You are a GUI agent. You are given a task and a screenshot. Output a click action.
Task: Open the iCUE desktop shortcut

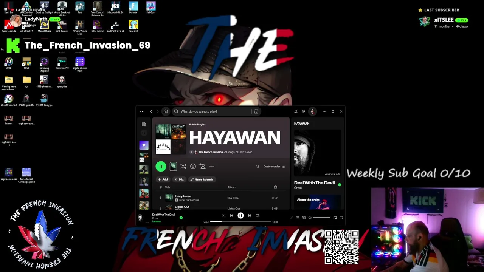coord(9,63)
